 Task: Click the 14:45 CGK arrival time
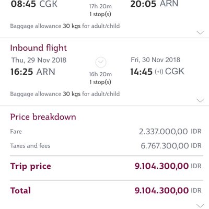coord(157,72)
